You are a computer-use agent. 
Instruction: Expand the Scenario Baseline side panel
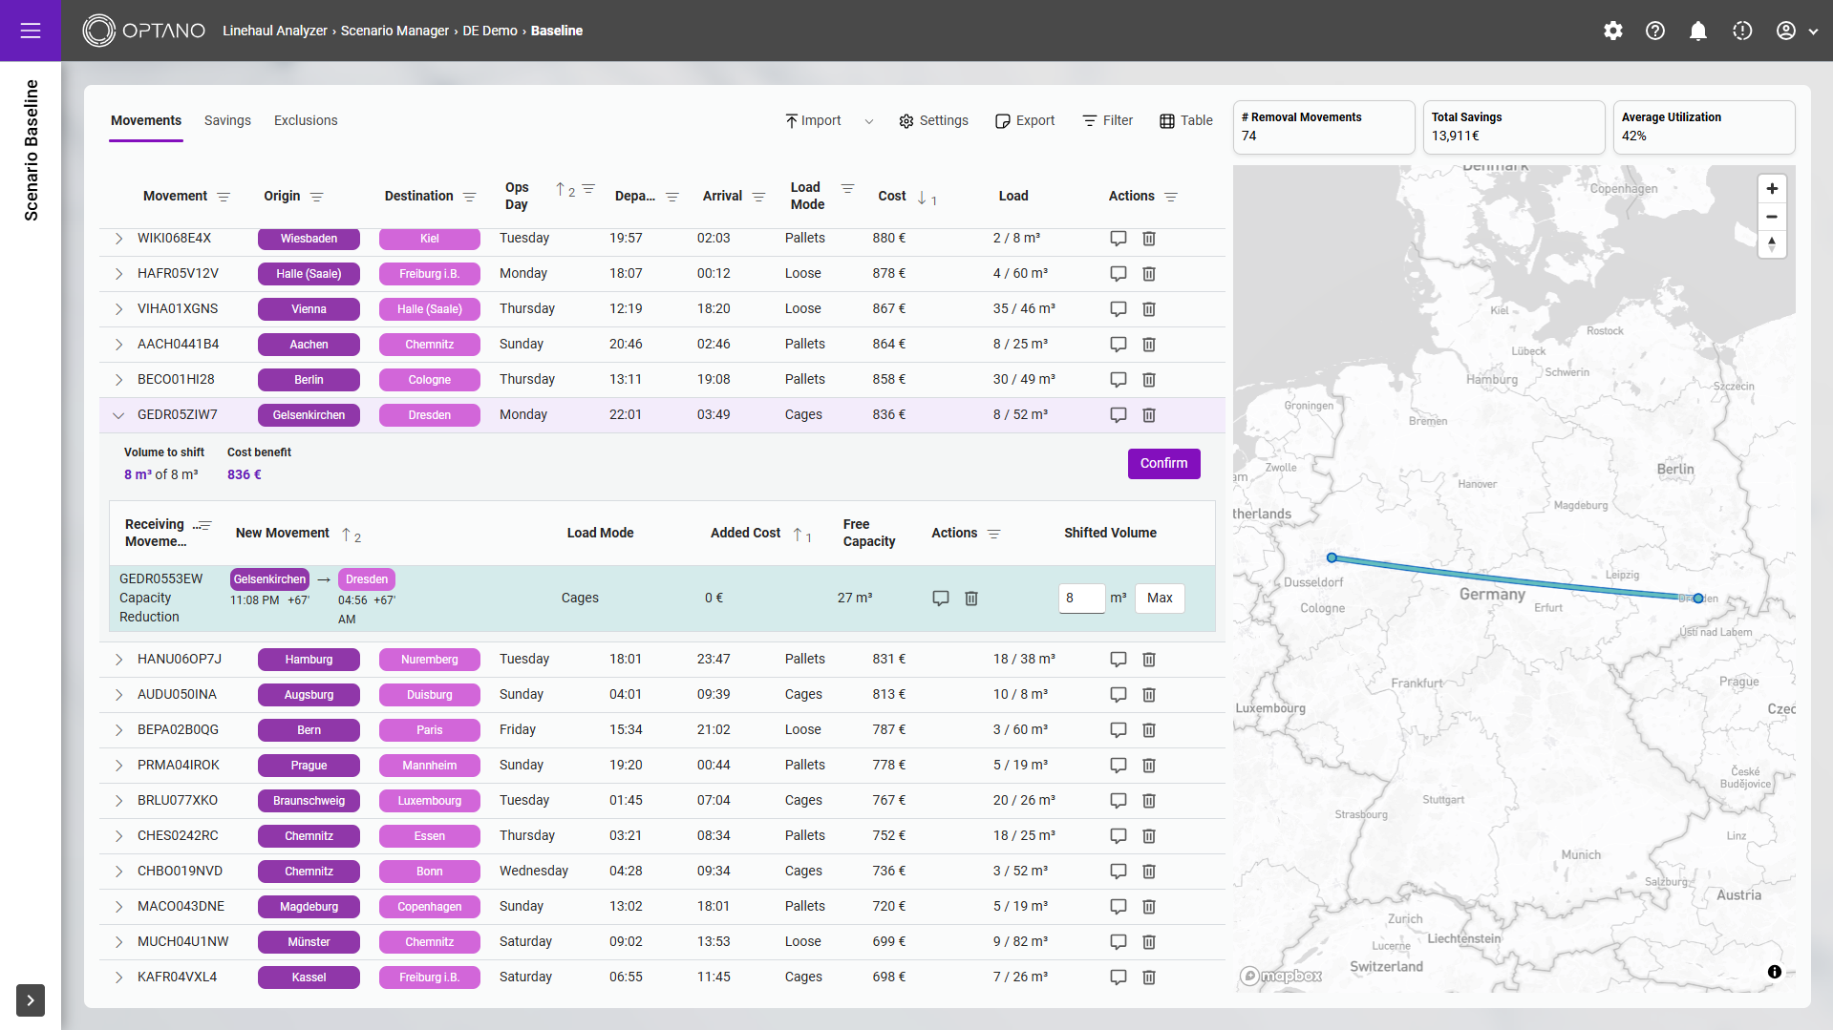31,999
